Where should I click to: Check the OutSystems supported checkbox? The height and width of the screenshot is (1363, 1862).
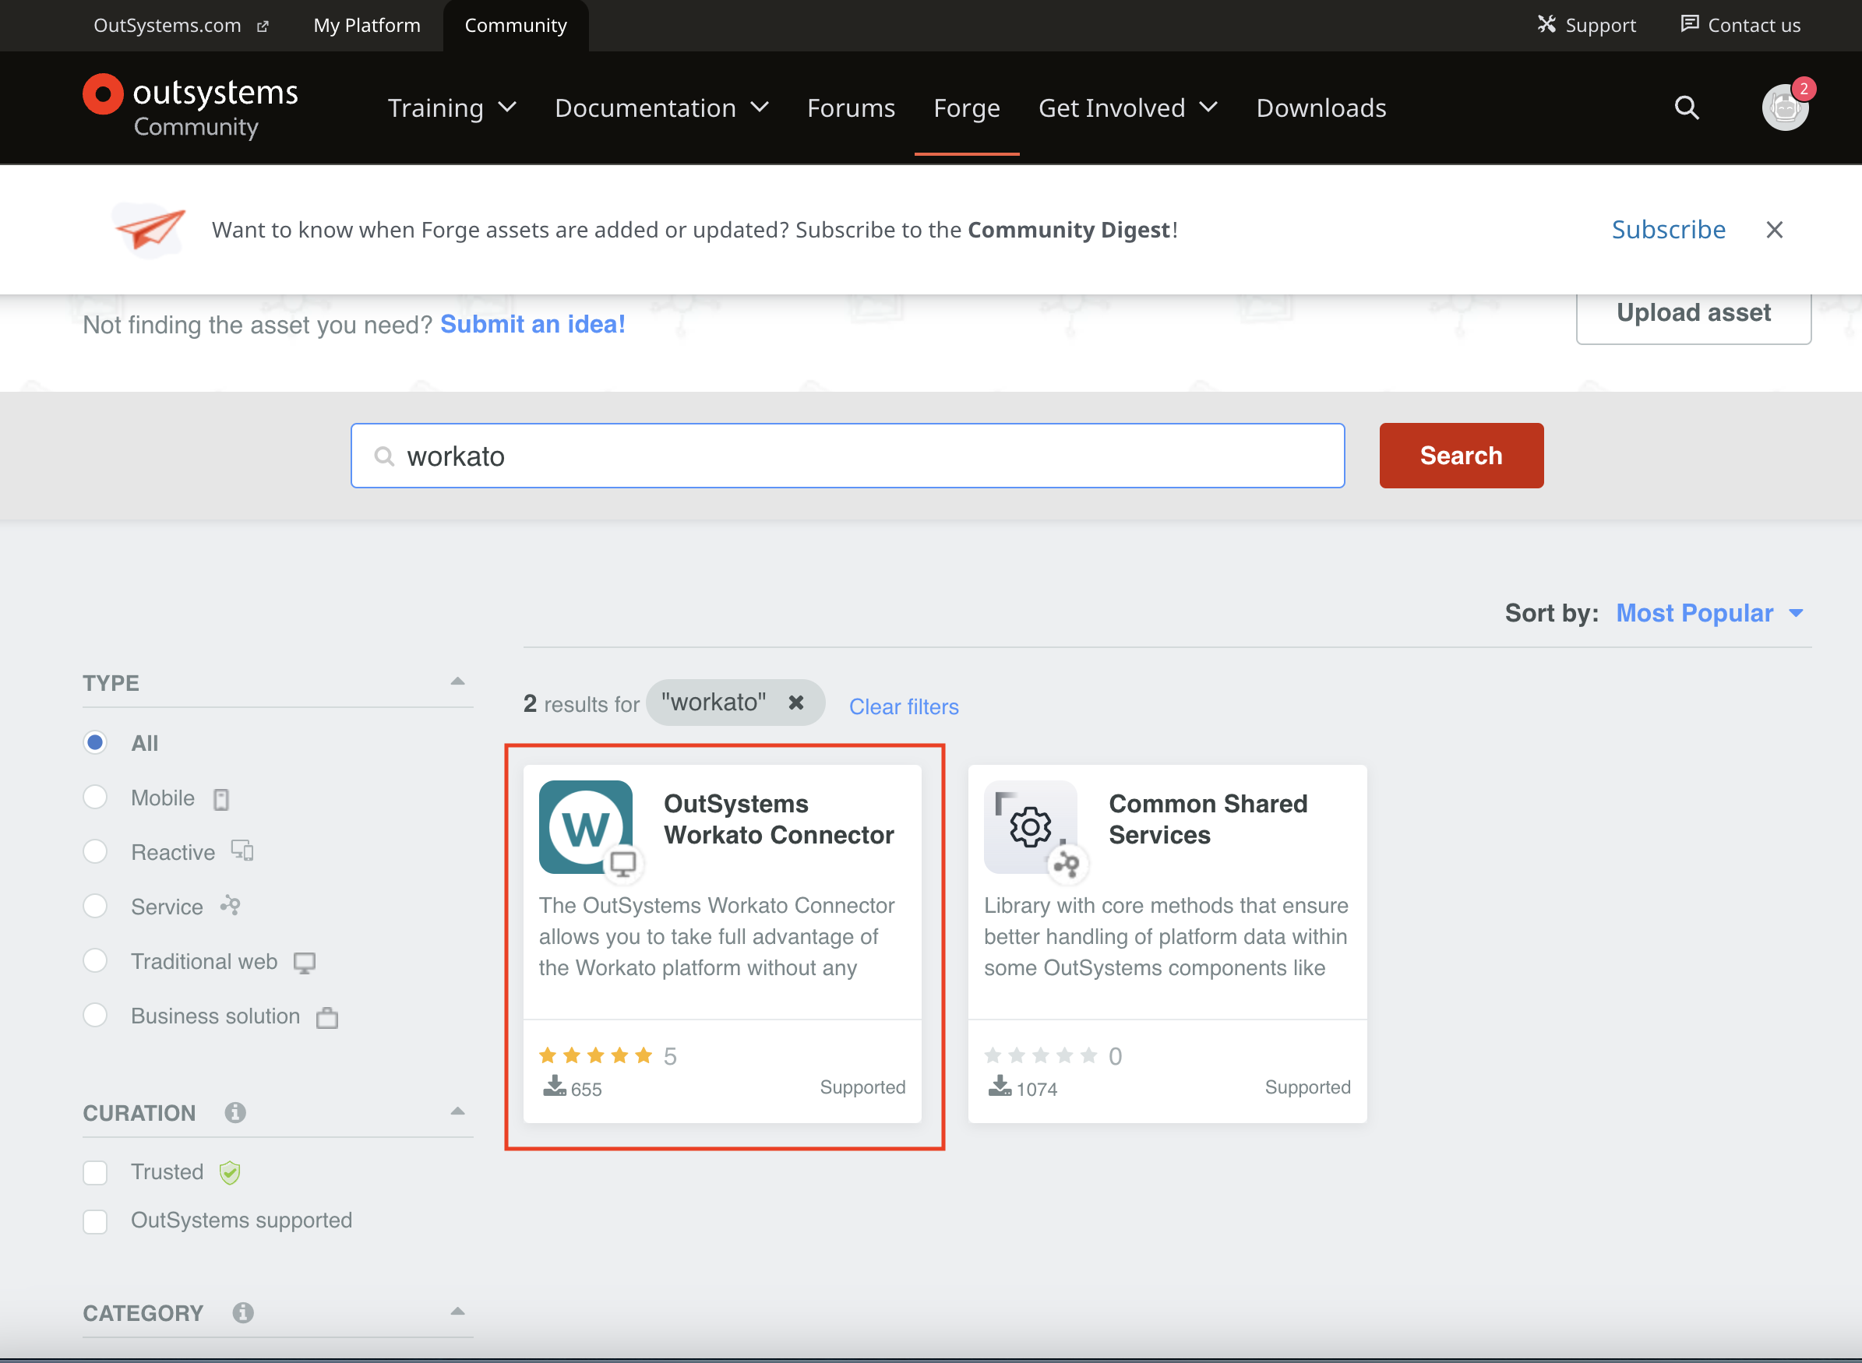(96, 1220)
